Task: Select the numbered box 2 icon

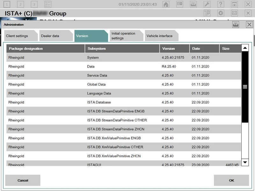Action: [x=20, y=4]
